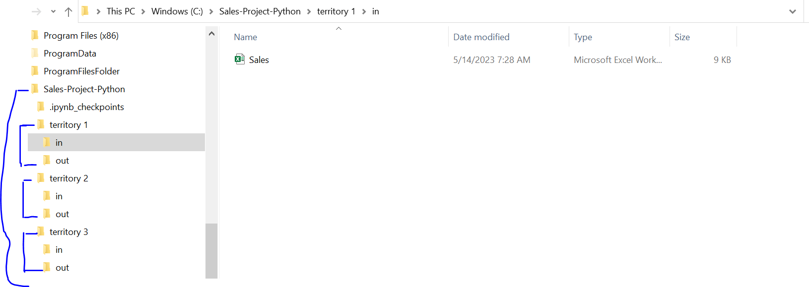Sort files by Date modified column
The image size is (809, 287).
481,37
